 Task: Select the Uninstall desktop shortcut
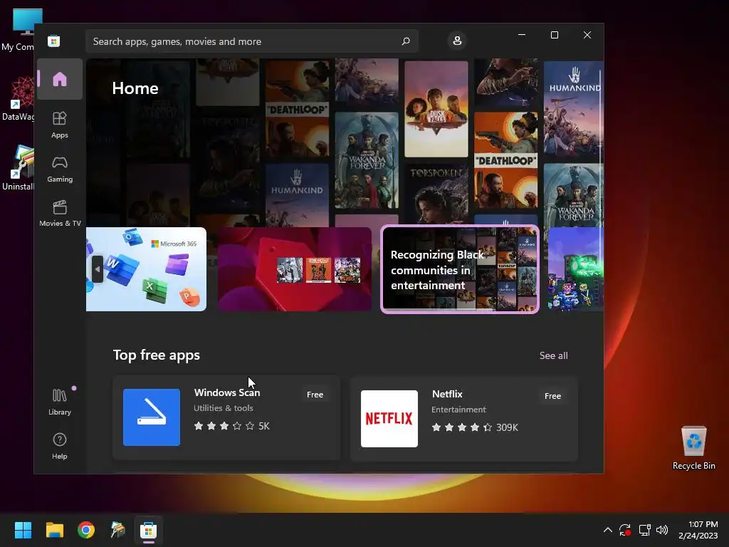click(x=19, y=168)
